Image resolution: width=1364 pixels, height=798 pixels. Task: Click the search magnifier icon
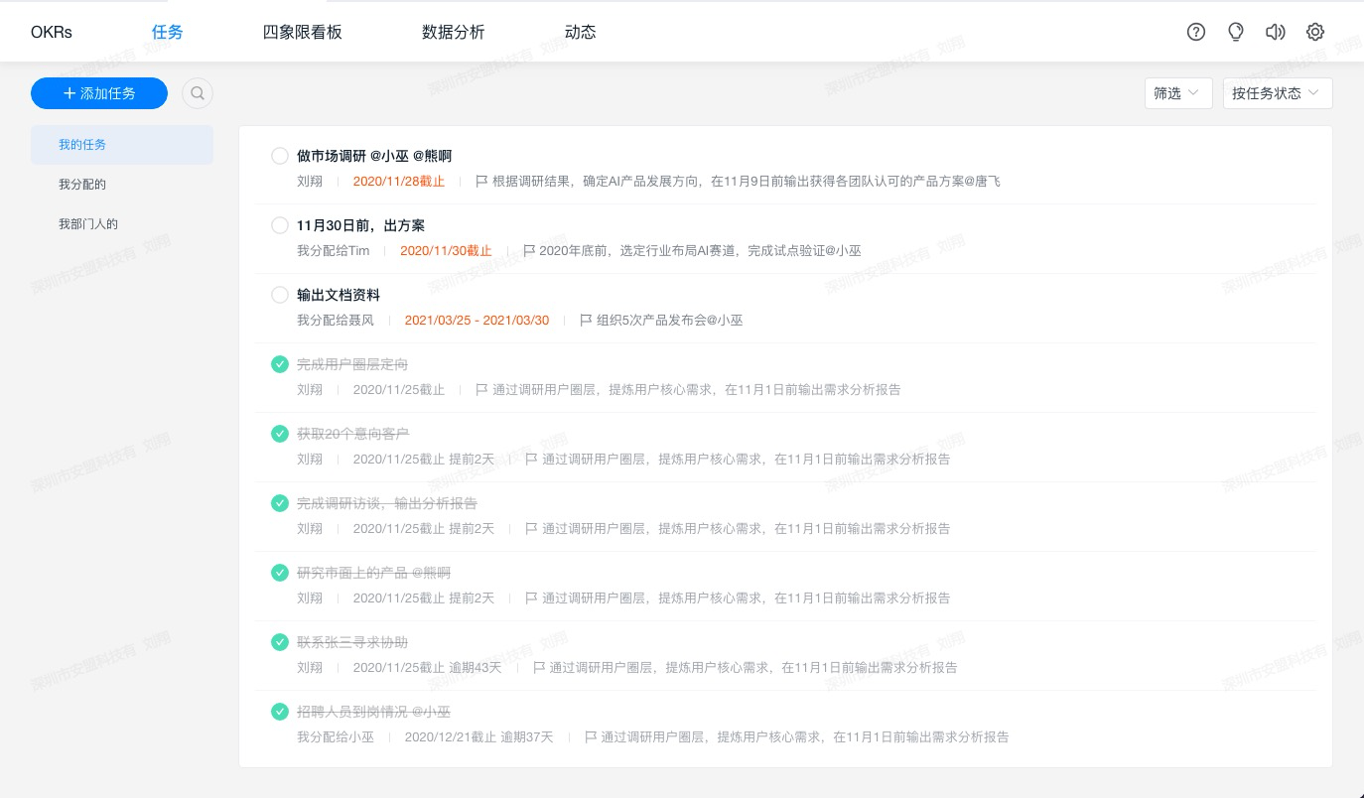[x=198, y=93]
